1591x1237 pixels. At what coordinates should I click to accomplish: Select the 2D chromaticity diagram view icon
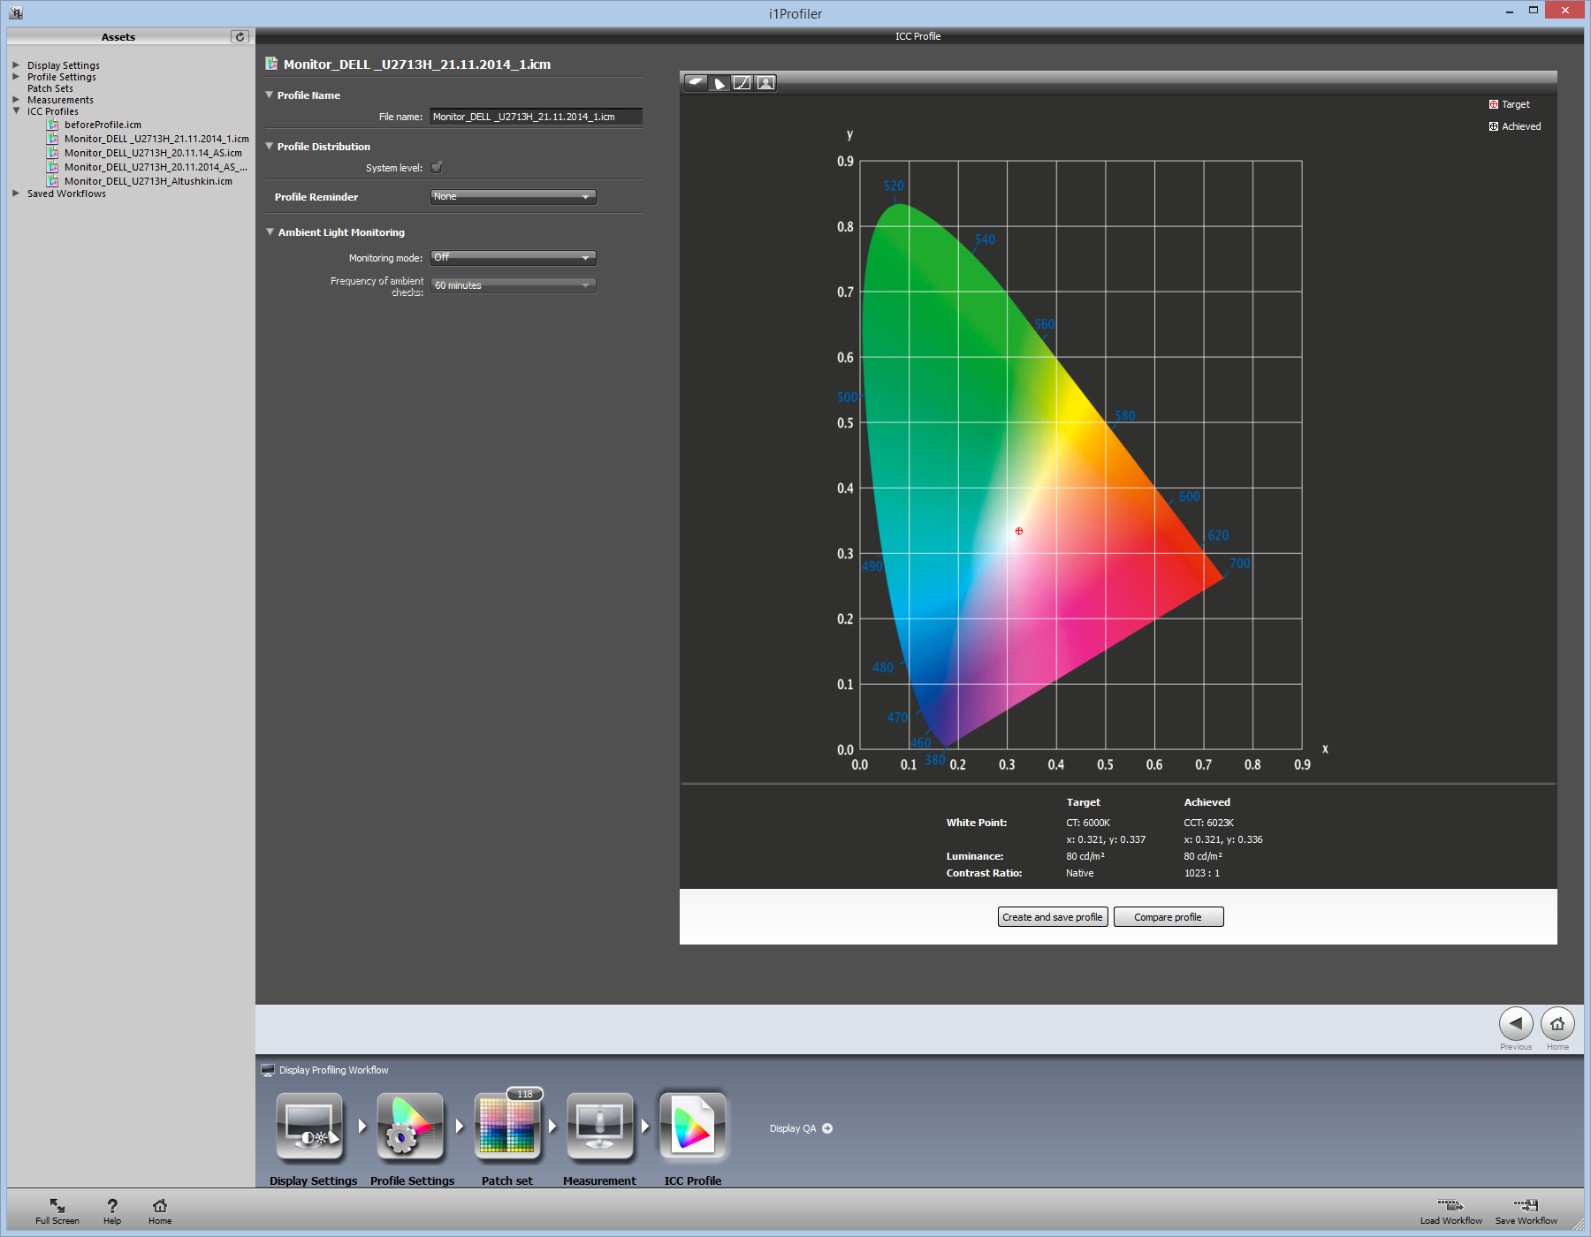pyautogui.click(x=719, y=82)
